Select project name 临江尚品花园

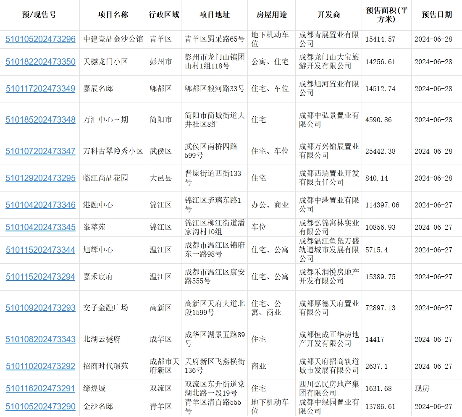click(x=105, y=178)
